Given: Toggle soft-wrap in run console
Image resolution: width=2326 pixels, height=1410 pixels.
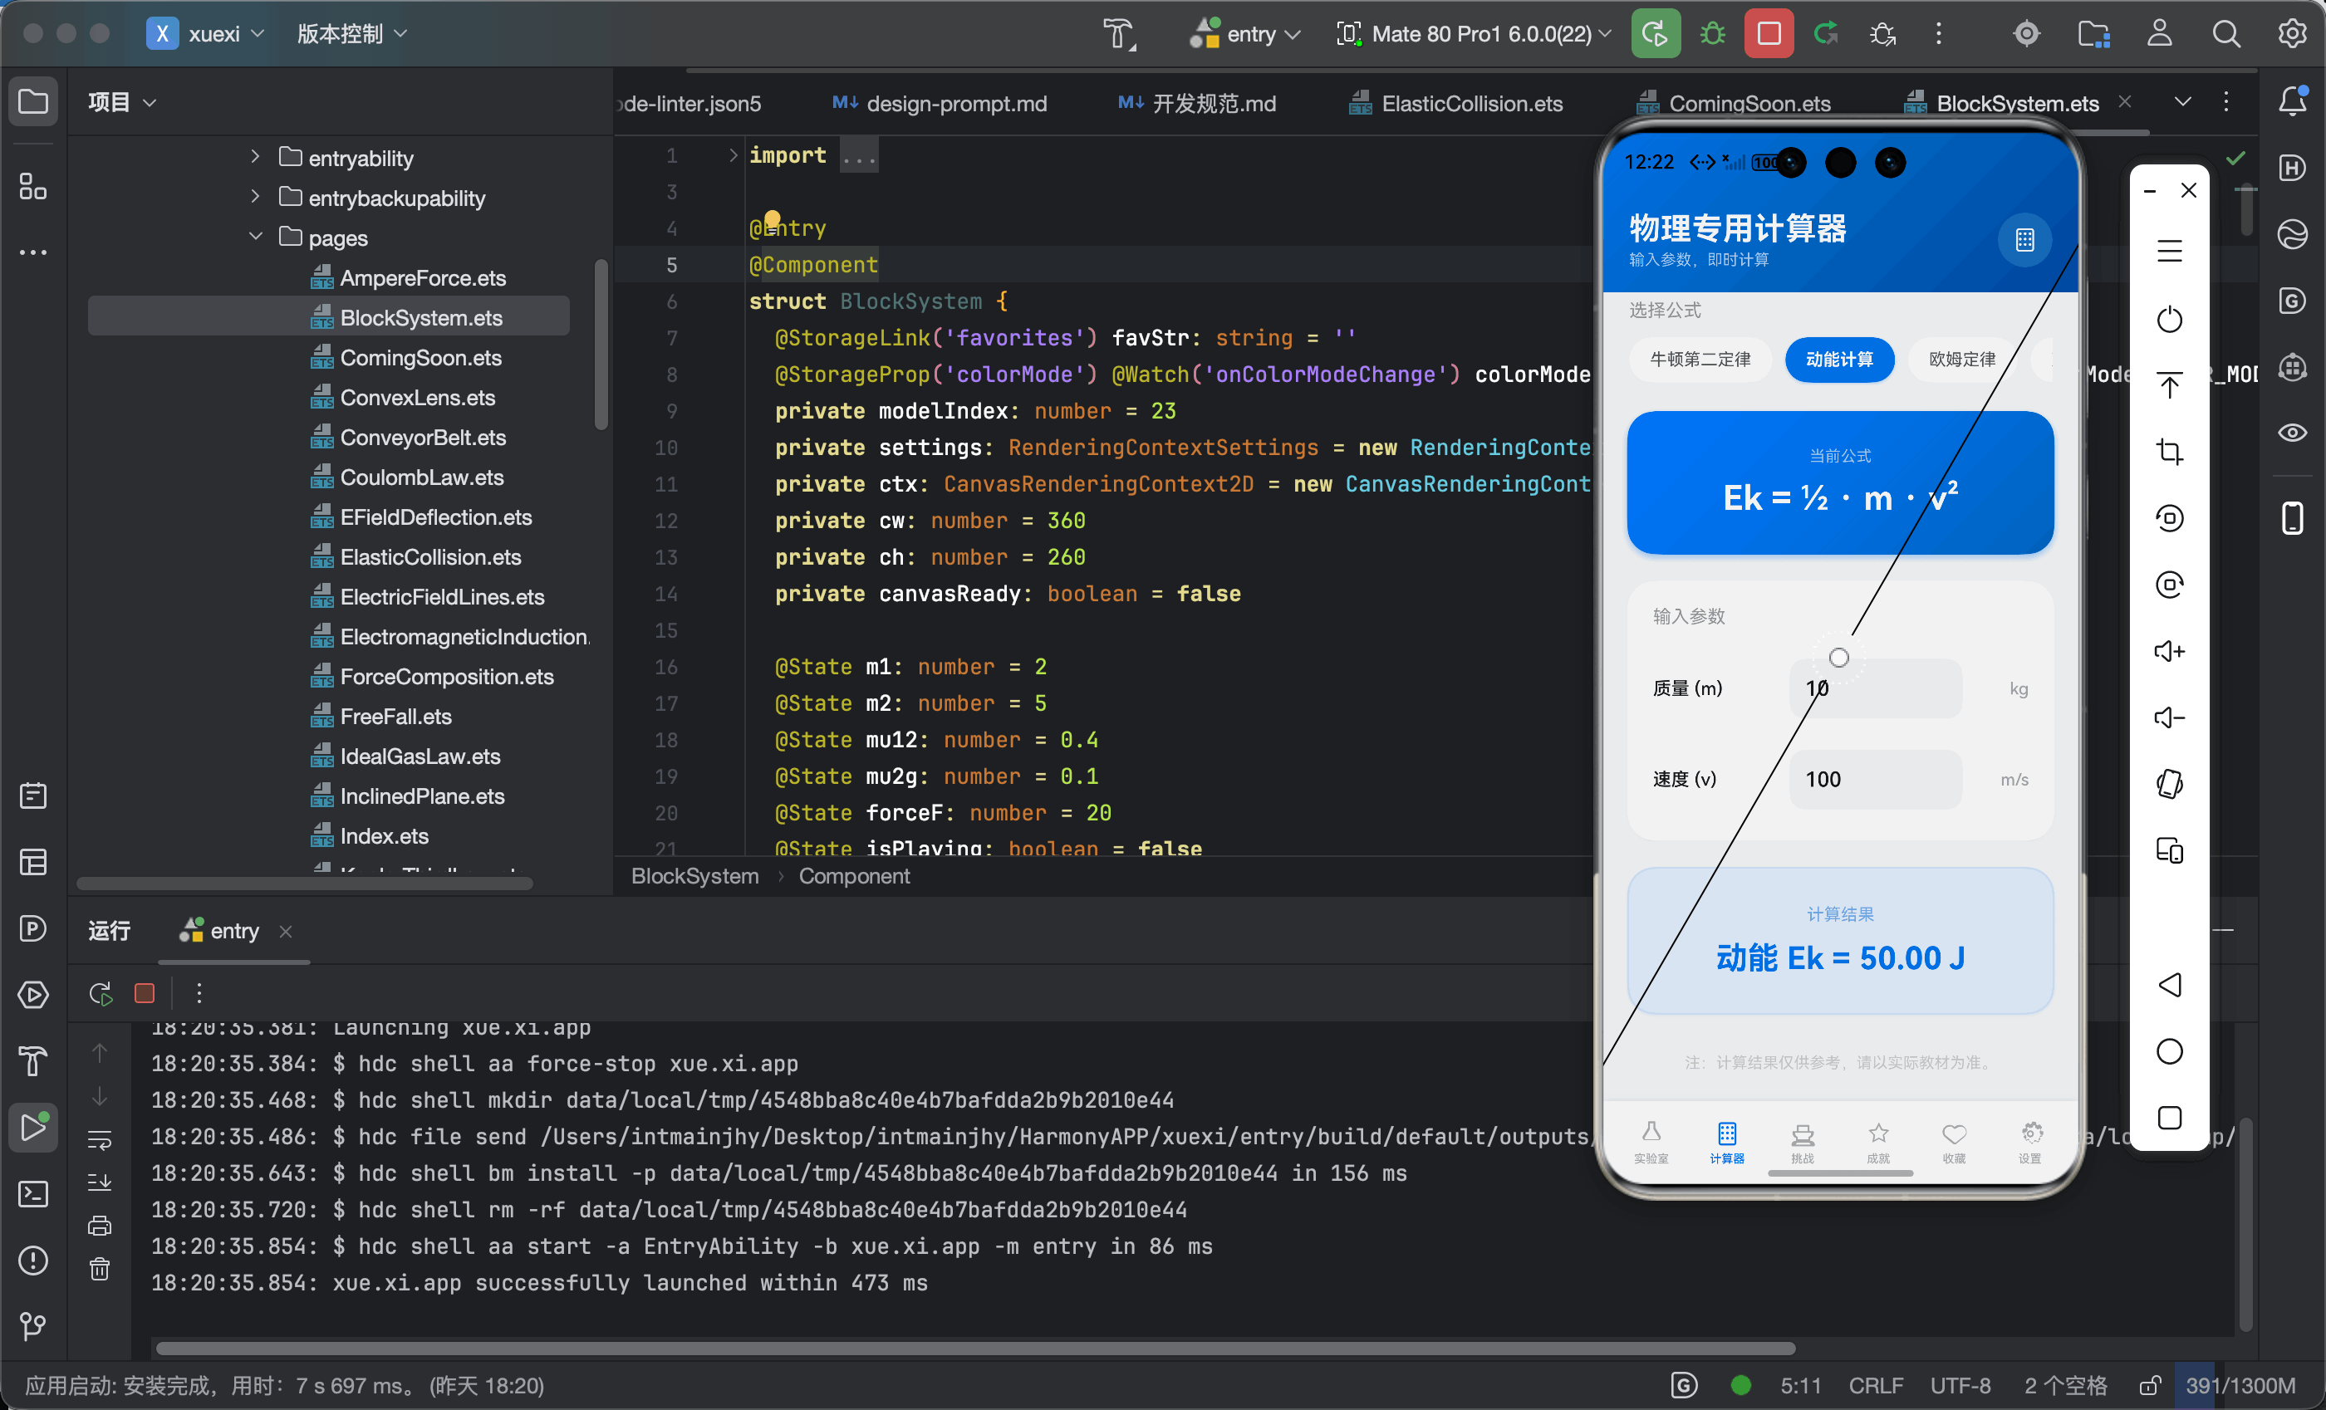Looking at the screenshot, I should (100, 1139).
